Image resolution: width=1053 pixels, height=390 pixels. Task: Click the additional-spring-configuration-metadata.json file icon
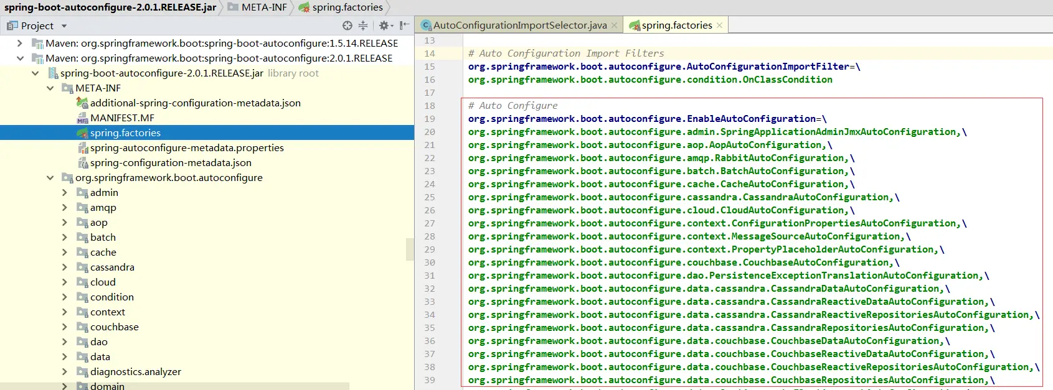[82, 103]
